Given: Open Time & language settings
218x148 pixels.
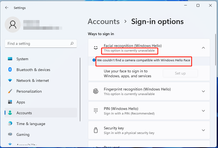Looking at the screenshot, I should click(x=41, y=124).
